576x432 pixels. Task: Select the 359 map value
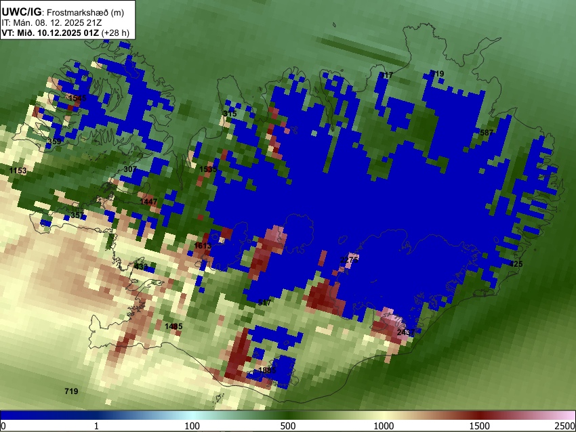pyautogui.click(x=54, y=142)
